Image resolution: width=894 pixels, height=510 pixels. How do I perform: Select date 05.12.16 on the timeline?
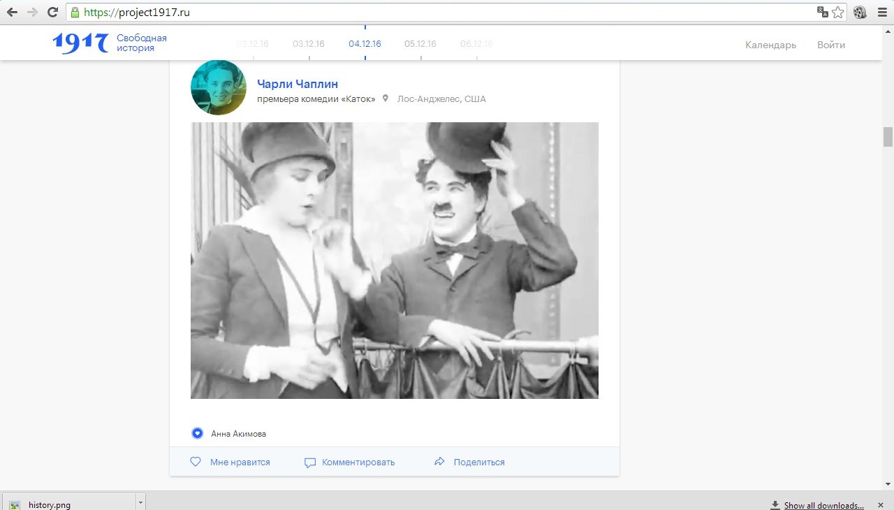[x=420, y=44]
